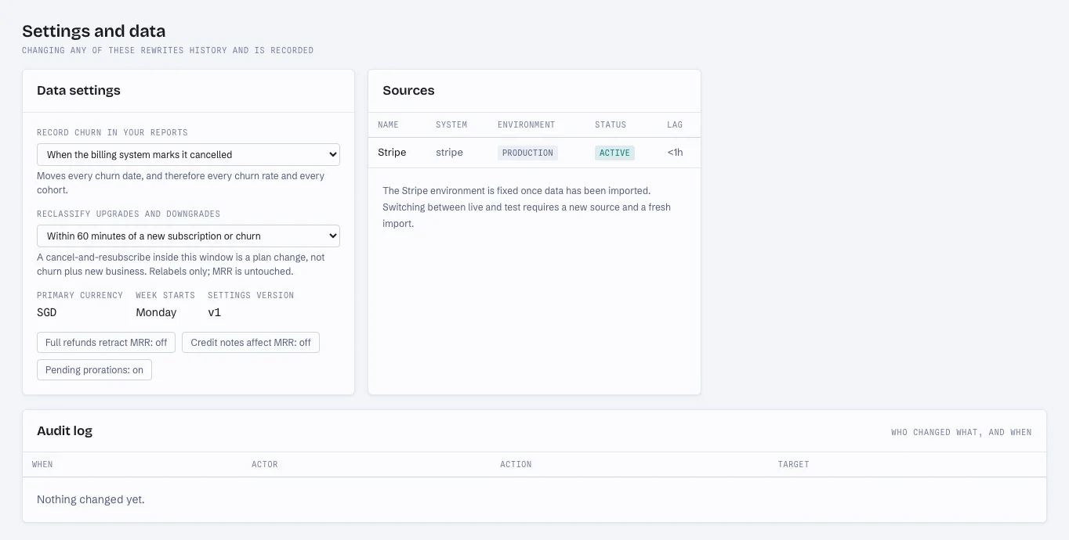Toggle Full refunds retract MRR setting

tap(106, 343)
